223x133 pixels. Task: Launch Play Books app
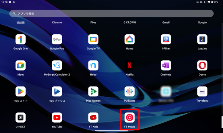coord(57,92)
